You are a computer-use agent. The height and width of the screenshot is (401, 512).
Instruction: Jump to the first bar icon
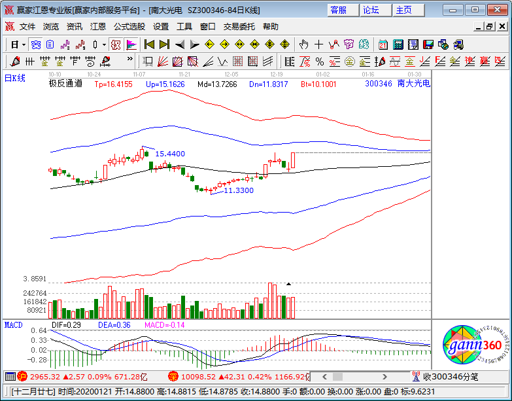pyautogui.click(x=149, y=44)
